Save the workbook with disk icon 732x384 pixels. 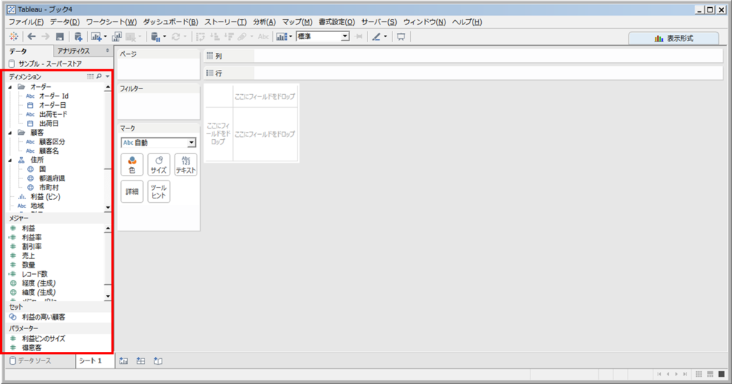pos(60,36)
